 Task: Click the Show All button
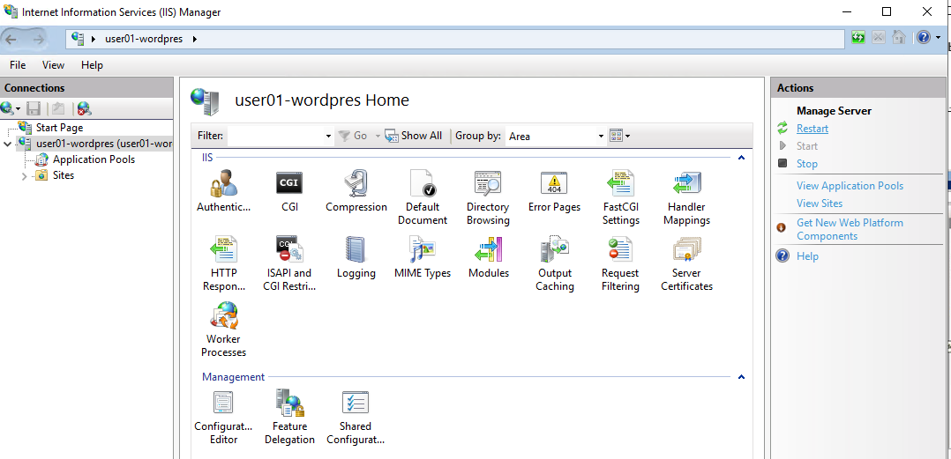click(x=414, y=136)
